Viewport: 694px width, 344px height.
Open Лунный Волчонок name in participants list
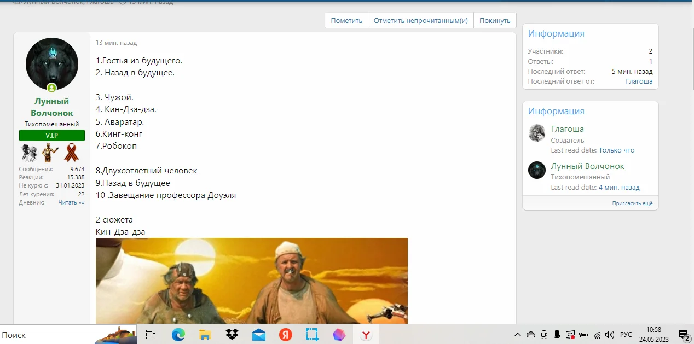click(588, 166)
